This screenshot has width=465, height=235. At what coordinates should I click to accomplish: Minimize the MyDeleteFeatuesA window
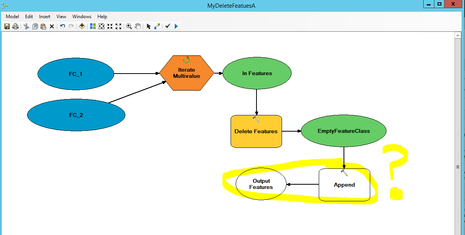pos(428,4)
